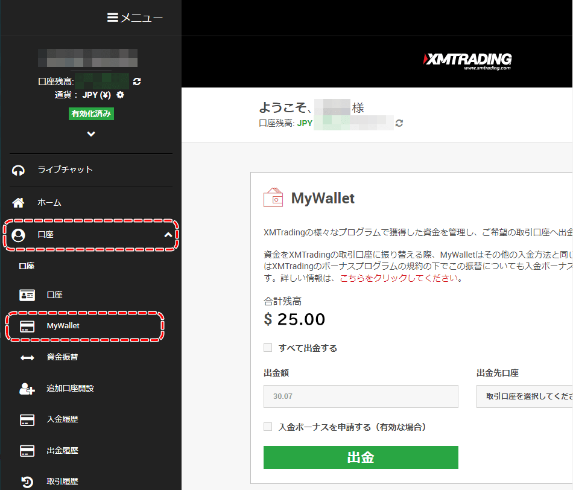573x490 pixels.
Task: Open 入金履歴 in sidebar
Action: point(62,419)
